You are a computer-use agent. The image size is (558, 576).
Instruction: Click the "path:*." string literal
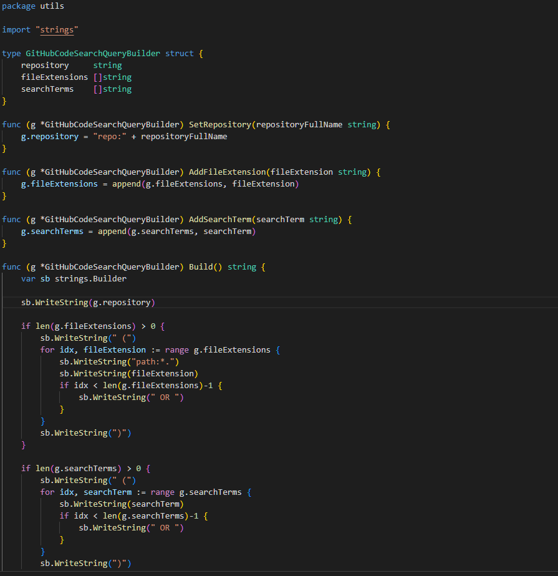pos(153,362)
